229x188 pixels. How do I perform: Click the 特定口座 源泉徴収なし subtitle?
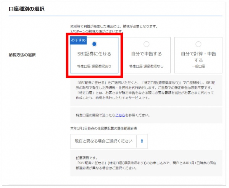(146, 66)
